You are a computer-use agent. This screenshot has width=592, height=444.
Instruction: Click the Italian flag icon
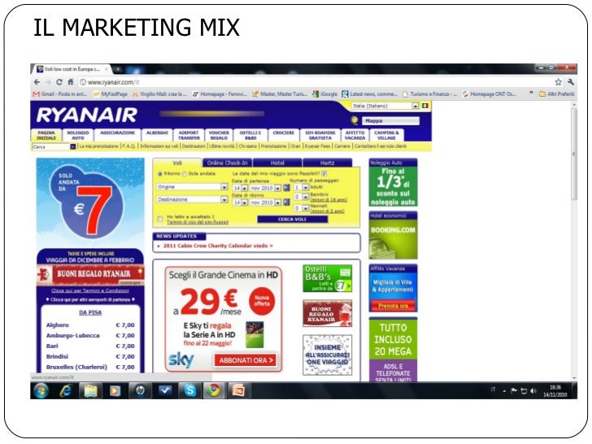[425, 106]
